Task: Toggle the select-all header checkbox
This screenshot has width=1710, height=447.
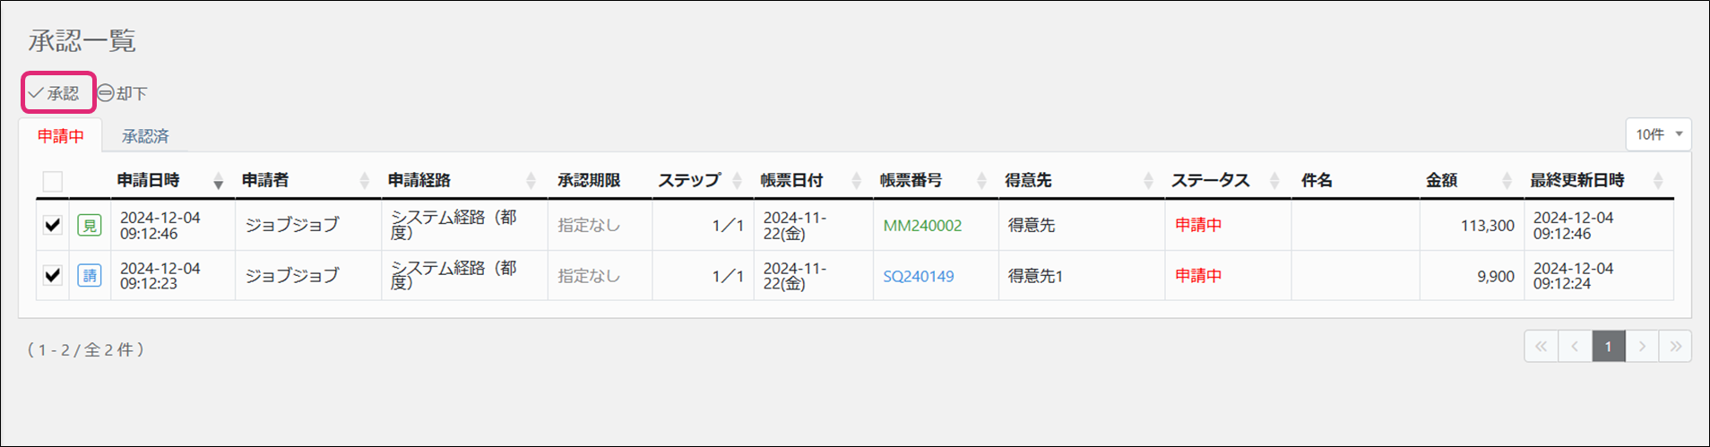Action: click(53, 181)
